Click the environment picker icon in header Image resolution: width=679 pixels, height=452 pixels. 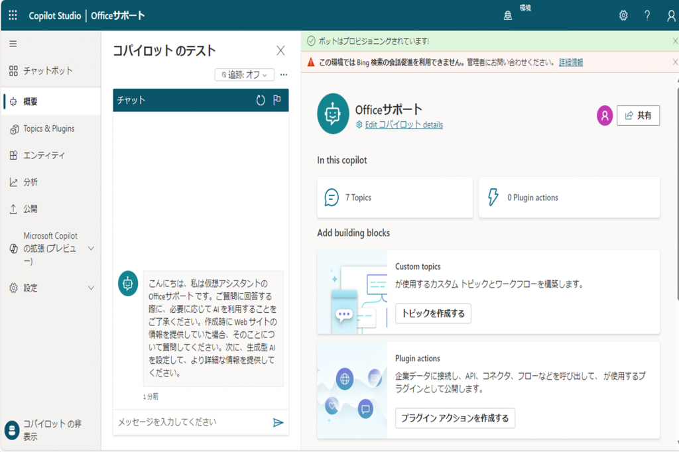click(507, 16)
